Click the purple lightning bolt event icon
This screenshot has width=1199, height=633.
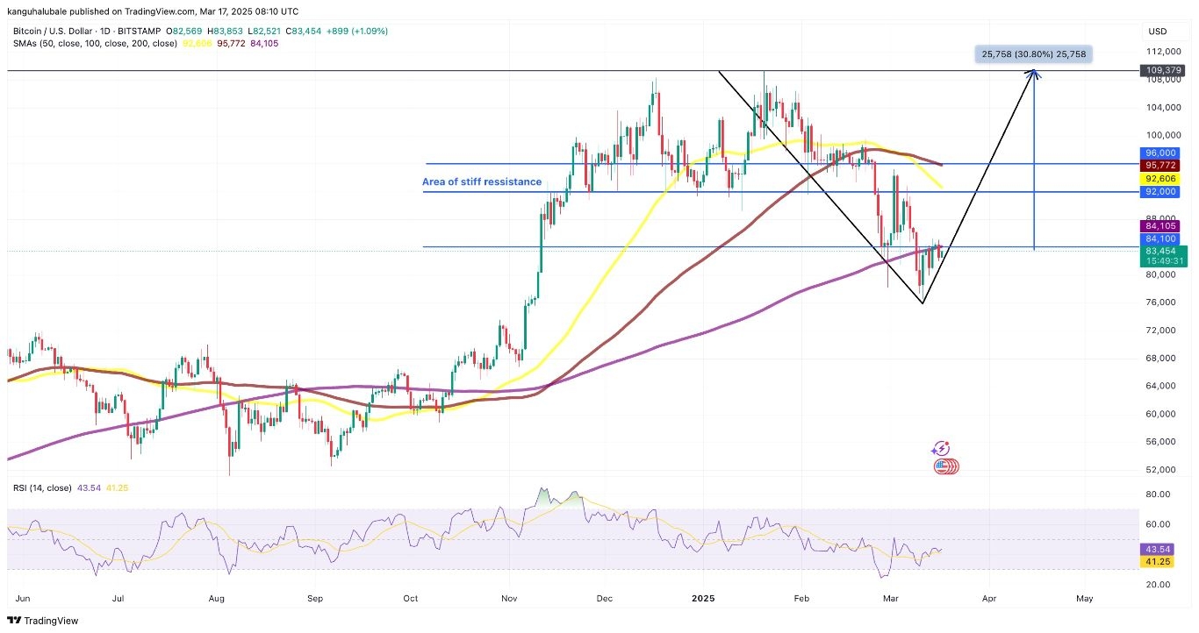[x=941, y=449]
